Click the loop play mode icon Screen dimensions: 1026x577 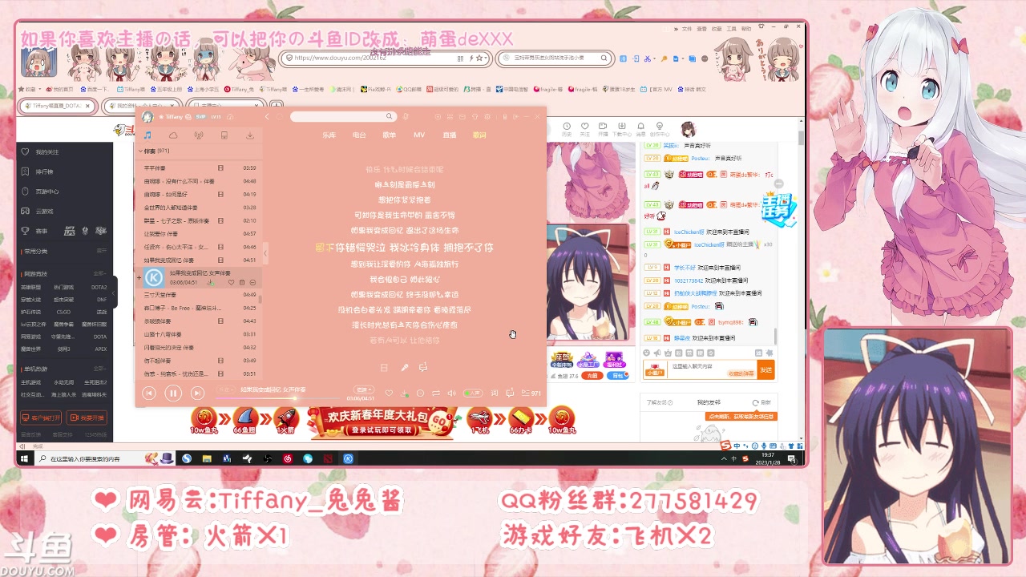pyautogui.click(x=436, y=393)
